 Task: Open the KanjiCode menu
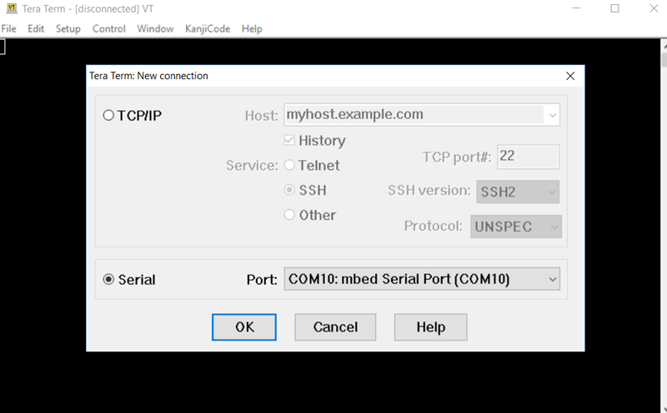tap(207, 28)
